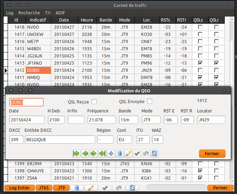
Task: Go to first QSO record in dialog
Action: (76, 153)
